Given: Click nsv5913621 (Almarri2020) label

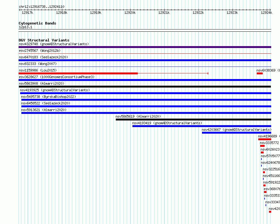Looking at the screenshot, I should (44, 110).
